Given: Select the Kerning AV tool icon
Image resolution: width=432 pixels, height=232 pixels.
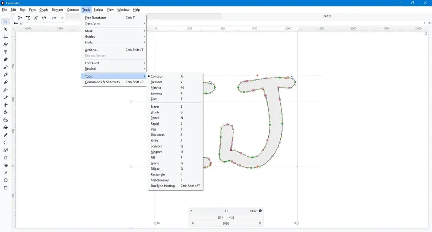Looking at the screenshot, I should [x=6, y=44].
